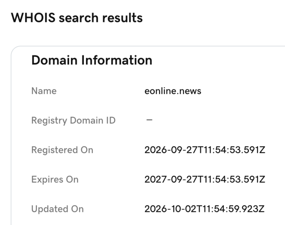The height and width of the screenshot is (225, 285).
Task: Click the word 'Domain' in the card title
Action: tap(55, 60)
